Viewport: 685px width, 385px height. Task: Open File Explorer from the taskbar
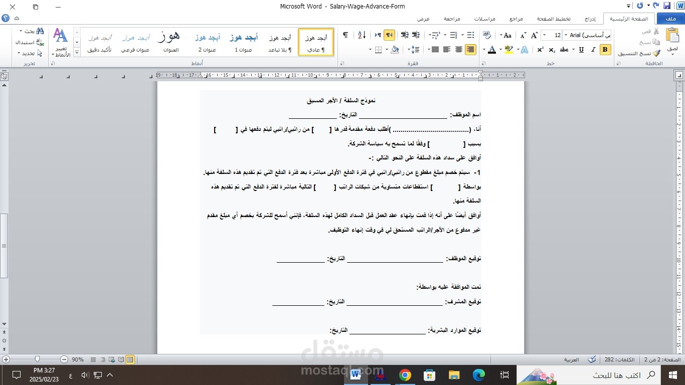454,375
